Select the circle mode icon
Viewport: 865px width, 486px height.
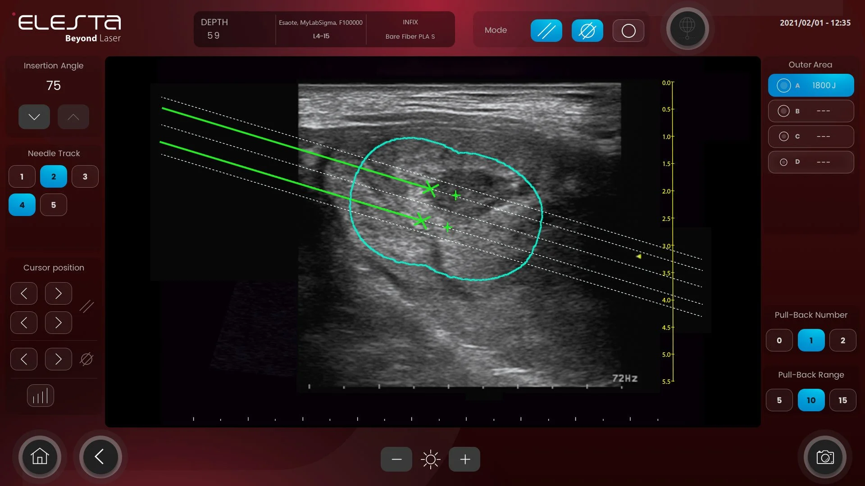click(628, 31)
